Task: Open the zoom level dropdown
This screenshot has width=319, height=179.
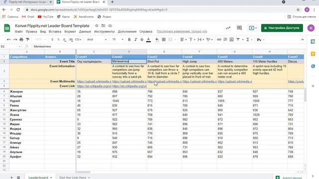Action: (x=40, y=40)
